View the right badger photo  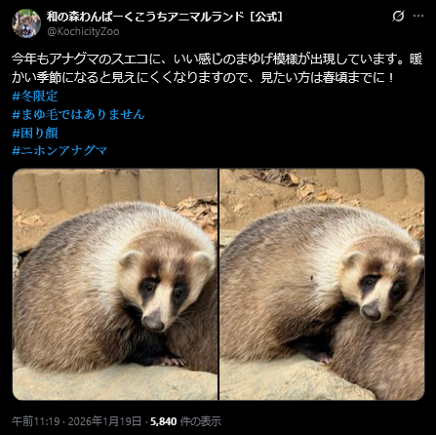click(322, 285)
